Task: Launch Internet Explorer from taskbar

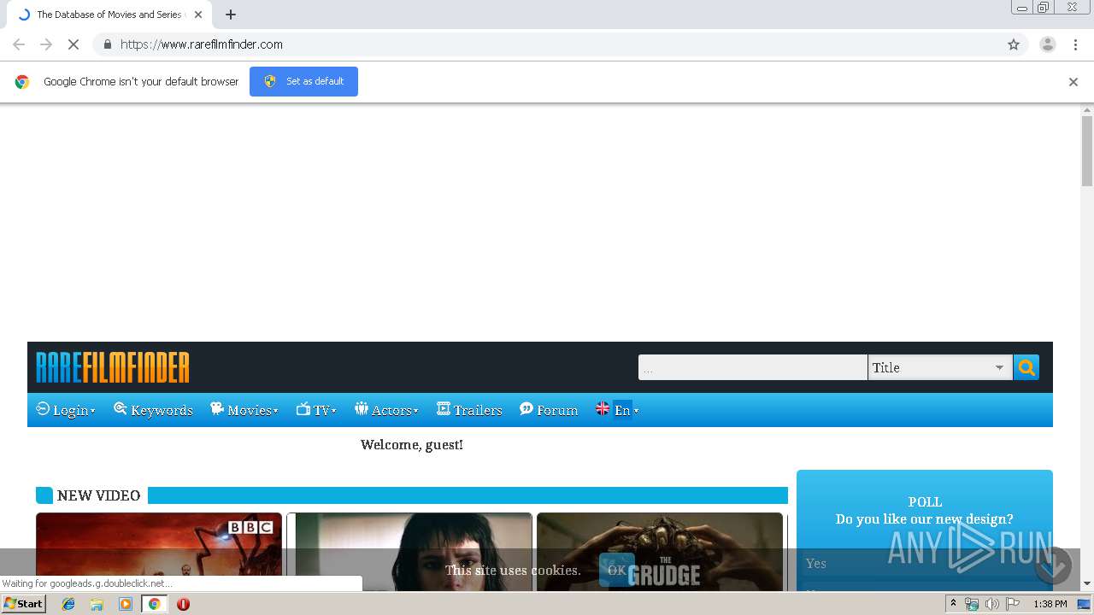Action: click(68, 604)
